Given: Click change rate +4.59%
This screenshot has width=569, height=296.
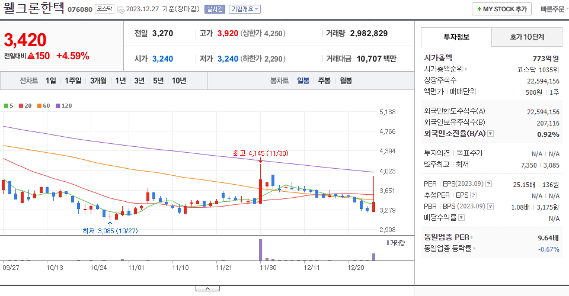Looking at the screenshot, I should click(72, 56).
